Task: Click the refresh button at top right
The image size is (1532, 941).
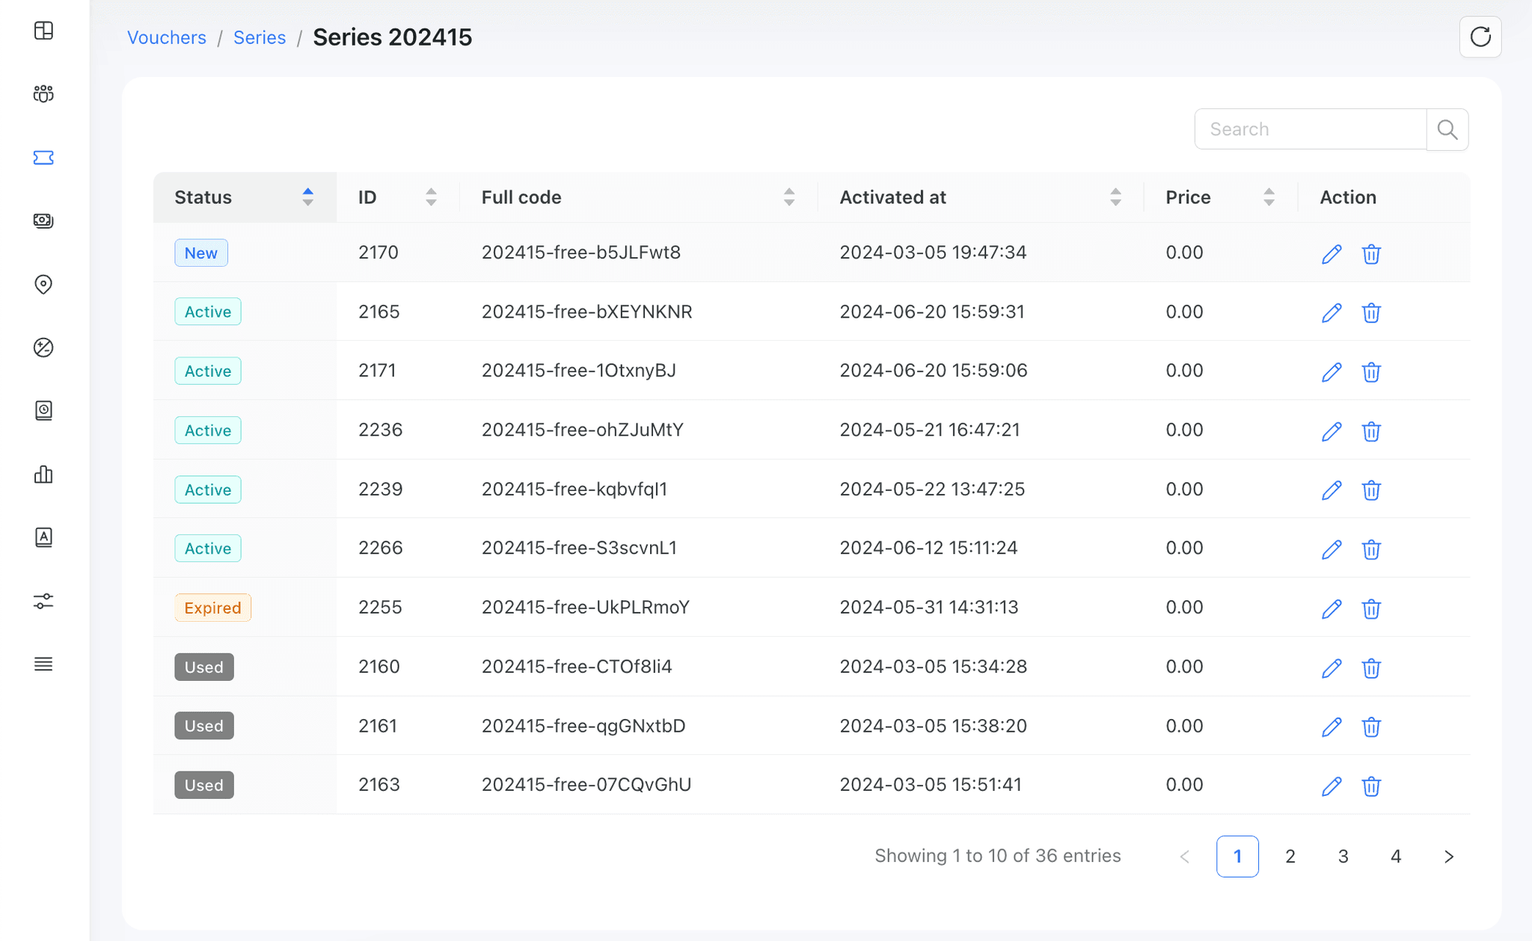Action: [x=1480, y=37]
